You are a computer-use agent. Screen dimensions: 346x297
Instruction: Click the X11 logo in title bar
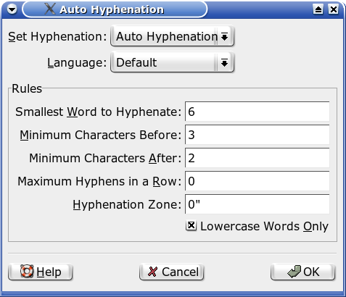pos(50,9)
